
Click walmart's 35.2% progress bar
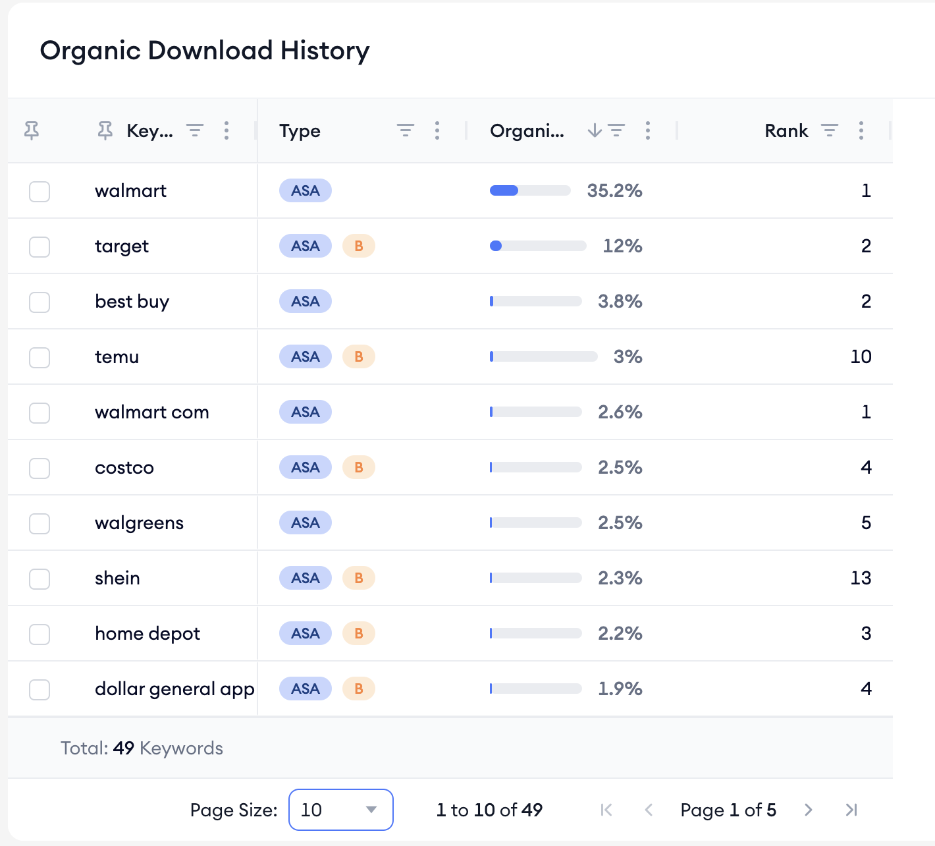[x=530, y=190]
